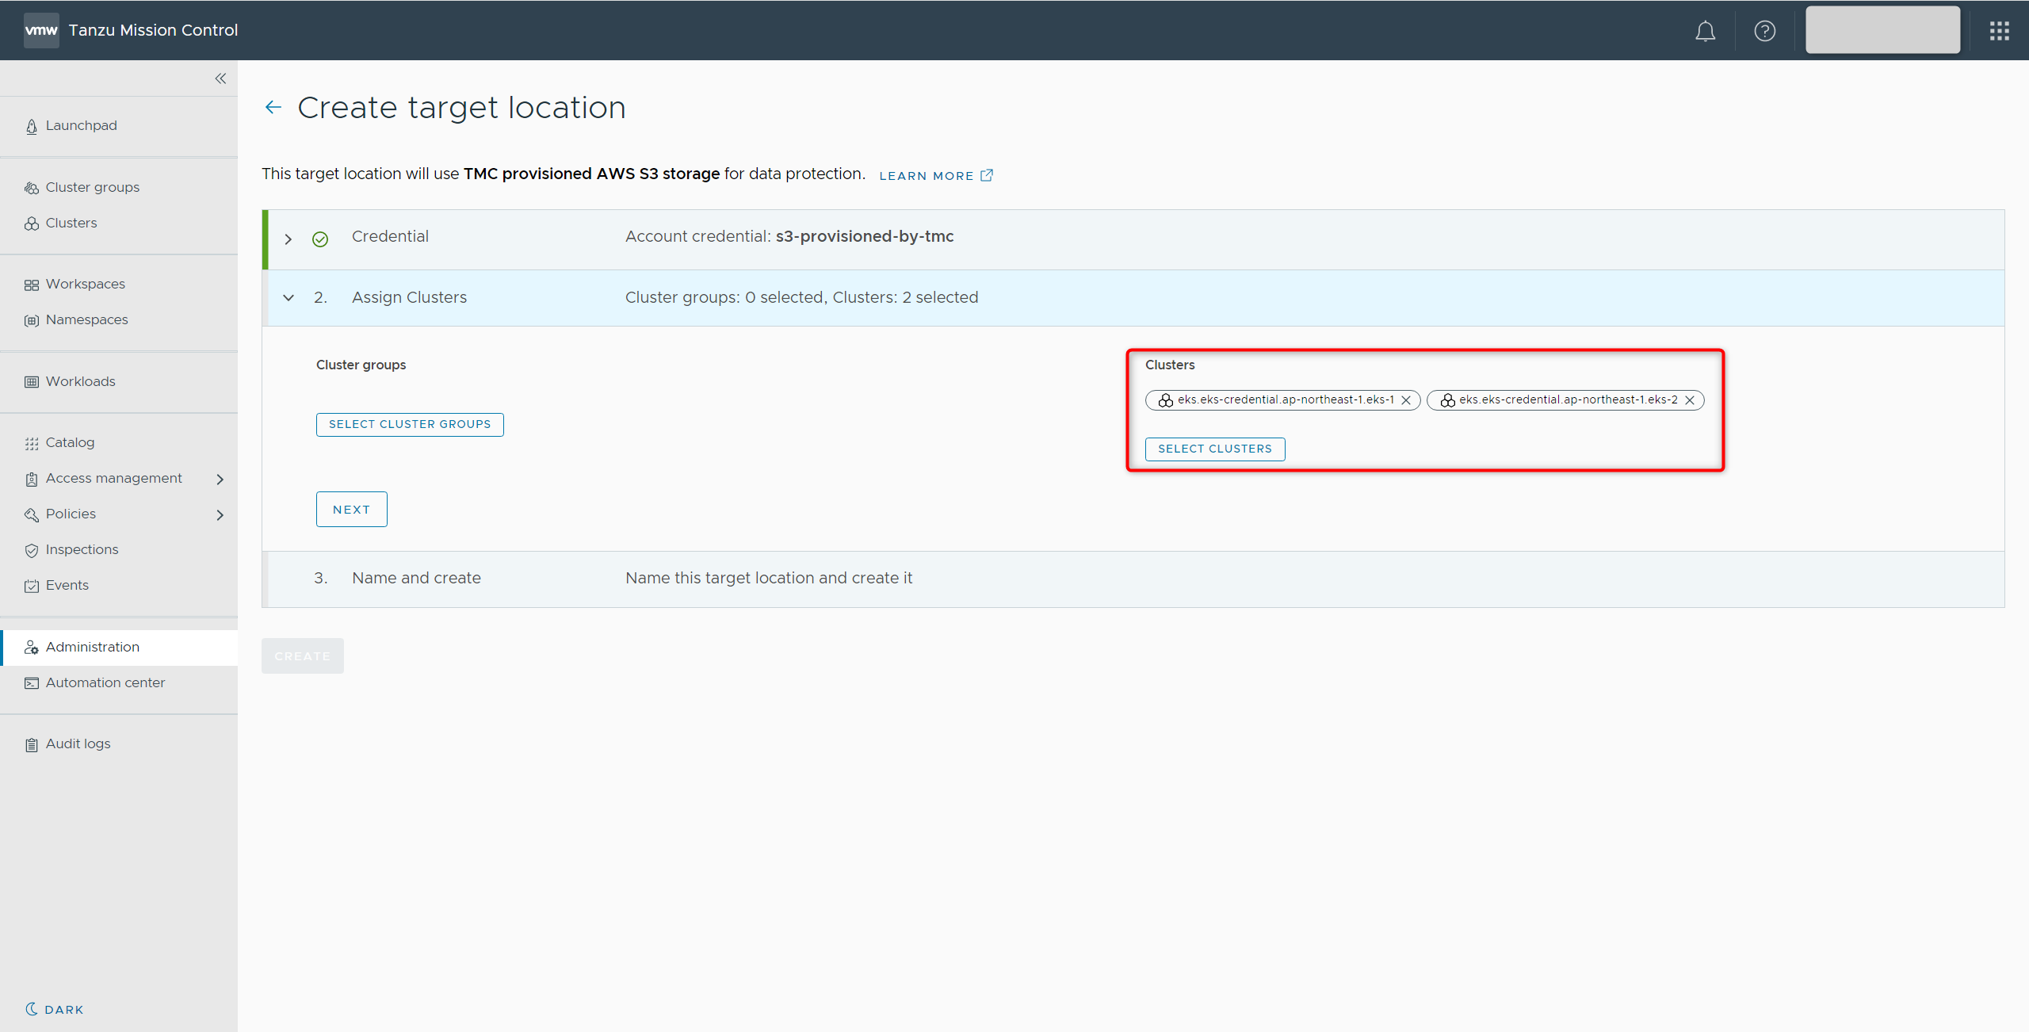Open Cluster groups in sidebar

92,187
